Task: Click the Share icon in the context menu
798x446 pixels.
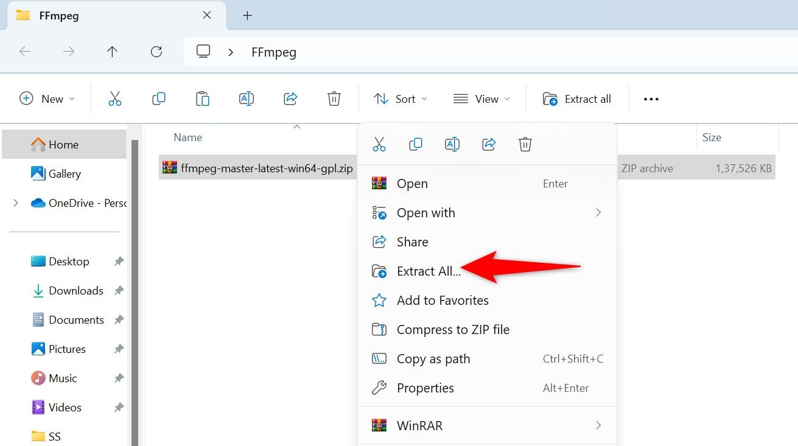Action: tap(489, 144)
